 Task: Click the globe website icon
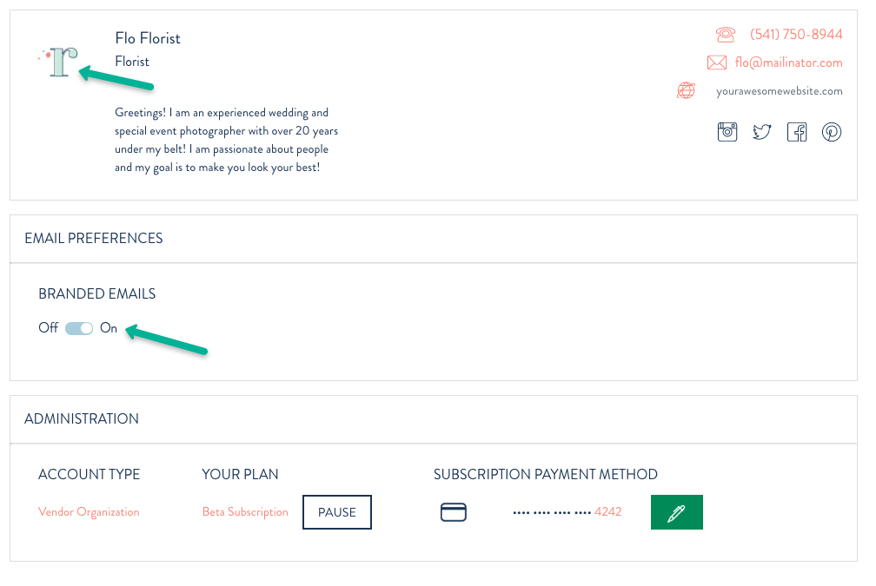pyautogui.click(x=686, y=90)
